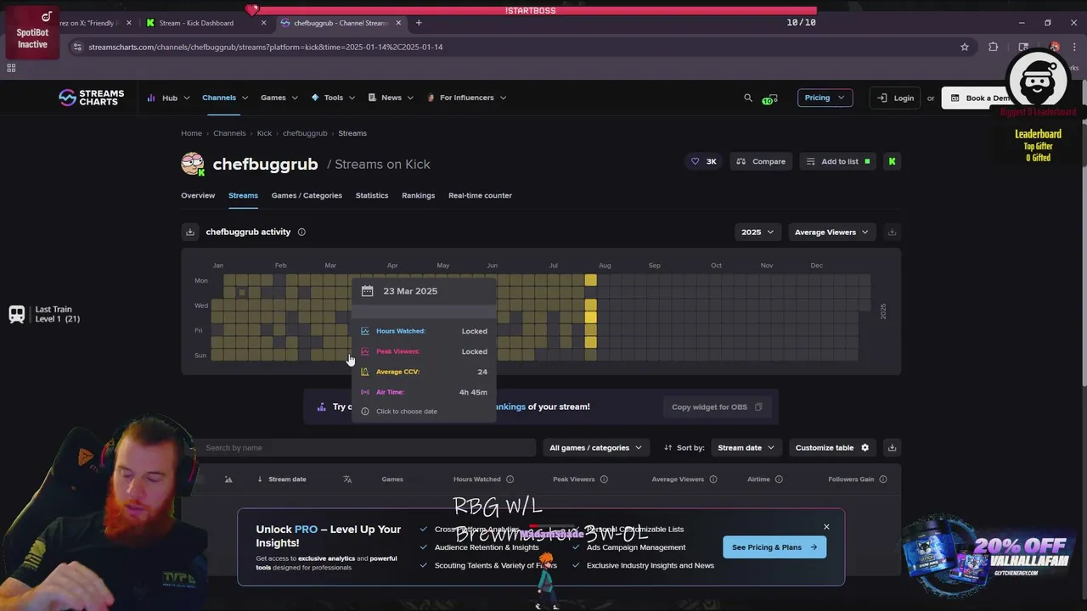Click the info icon next to Hours Watched

510,479
